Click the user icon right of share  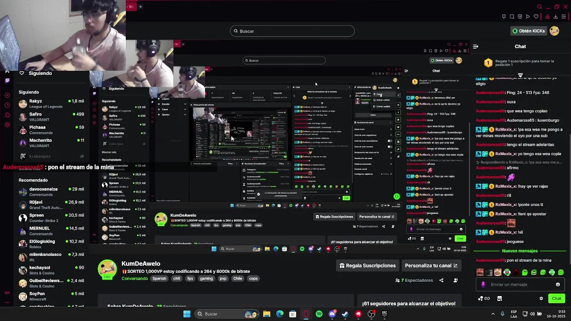tap(455, 280)
